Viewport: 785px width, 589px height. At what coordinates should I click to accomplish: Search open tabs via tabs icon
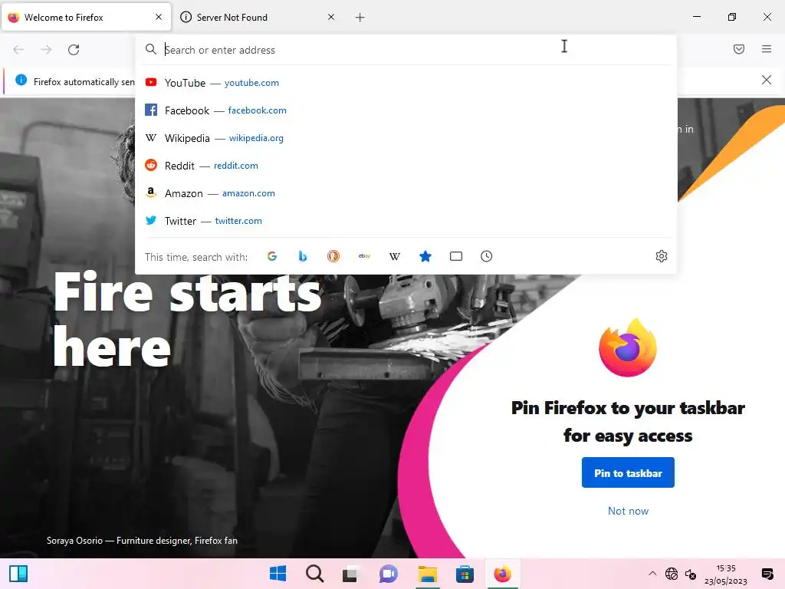pyautogui.click(x=455, y=256)
